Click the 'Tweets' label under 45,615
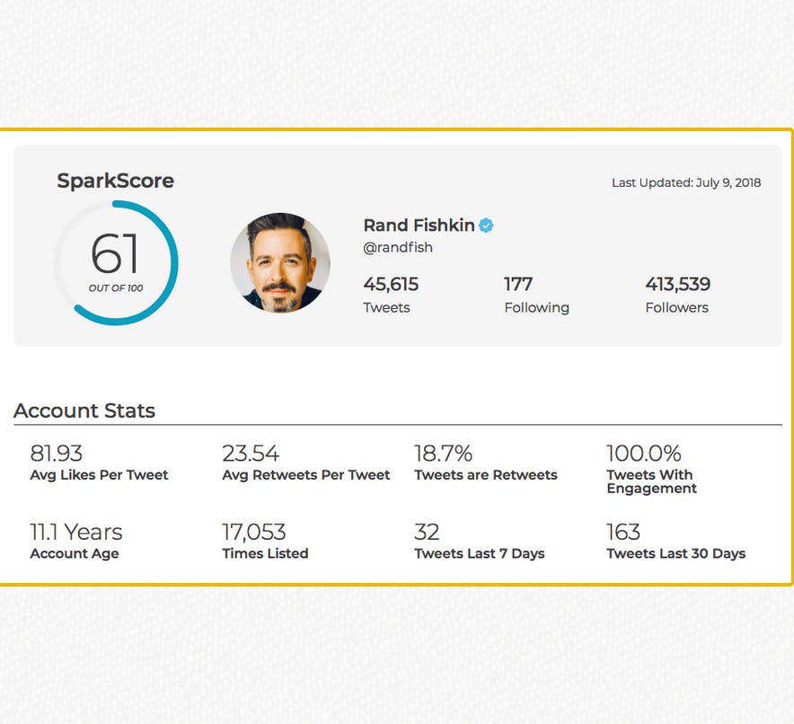794x724 pixels. pyautogui.click(x=386, y=308)
